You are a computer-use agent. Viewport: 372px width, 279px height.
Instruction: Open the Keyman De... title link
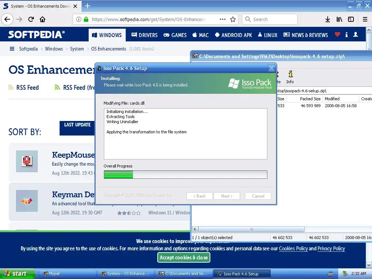coord(73,195)
